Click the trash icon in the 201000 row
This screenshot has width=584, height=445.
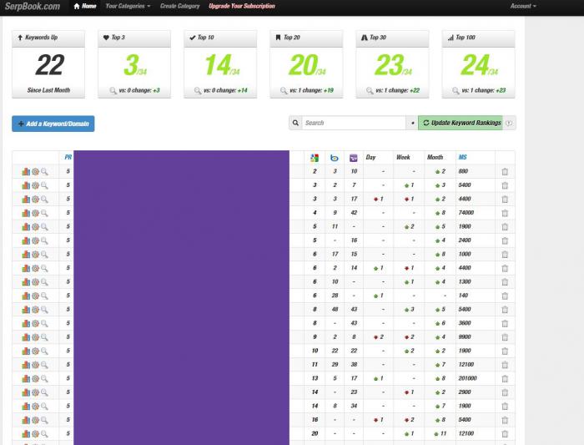505,379
